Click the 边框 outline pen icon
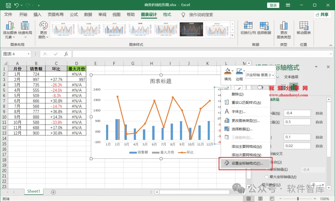 (x=239, y=71)
